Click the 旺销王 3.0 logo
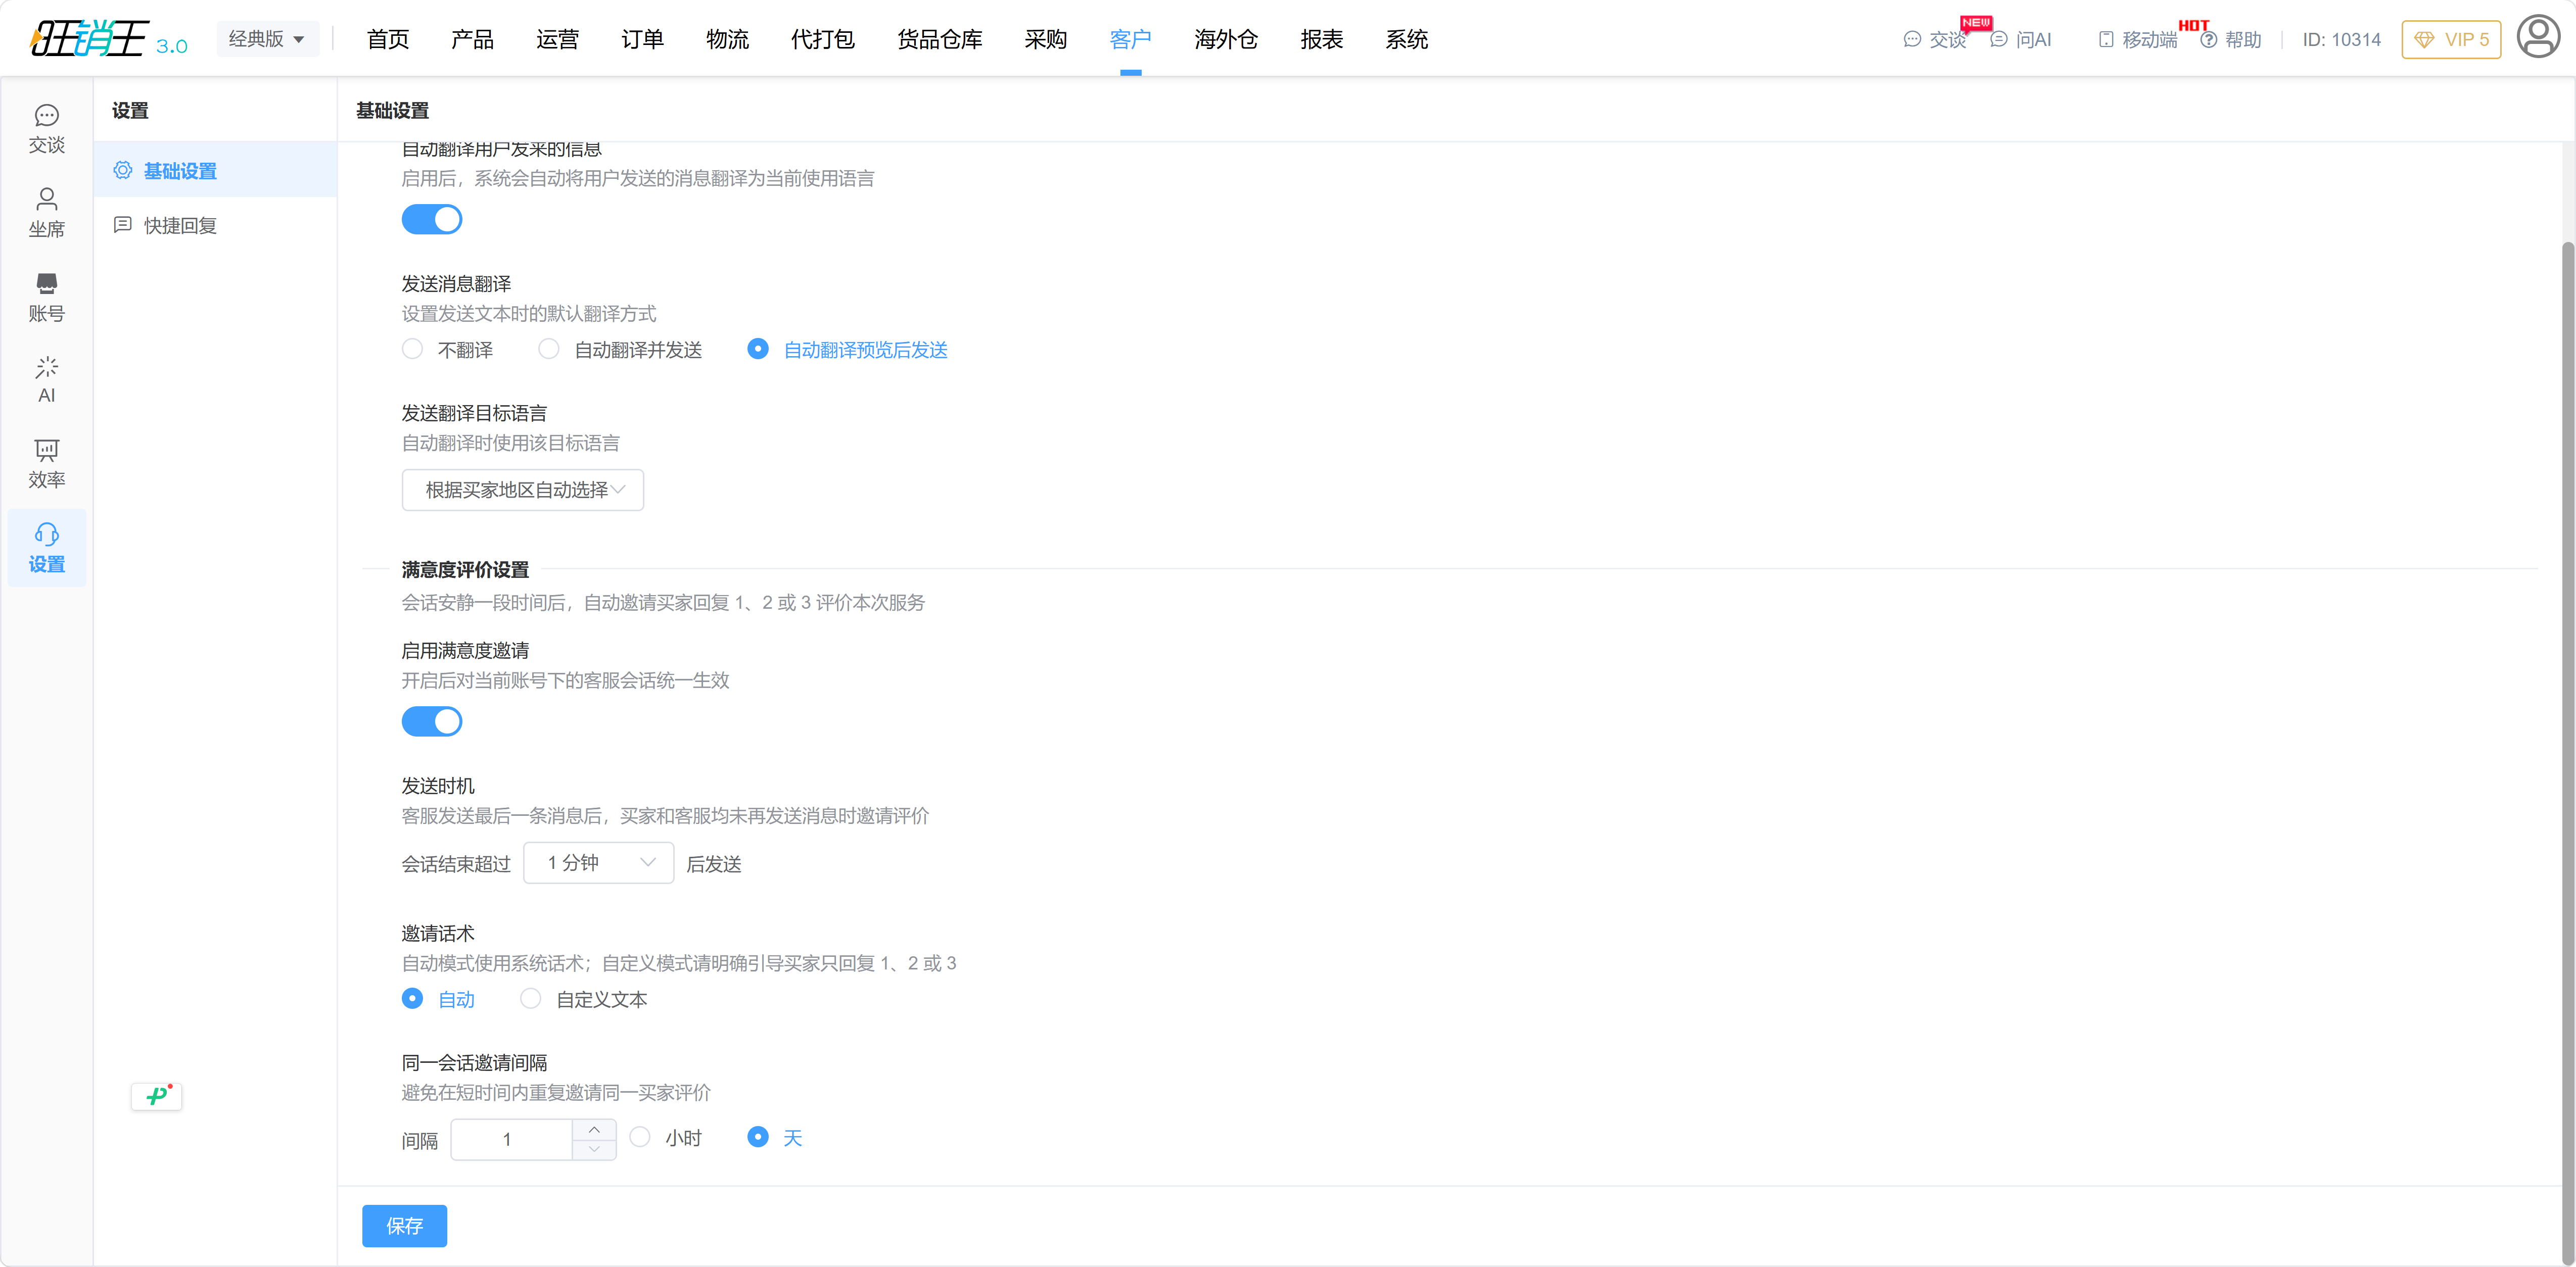2576x1267 pixels. coord(108,39)
